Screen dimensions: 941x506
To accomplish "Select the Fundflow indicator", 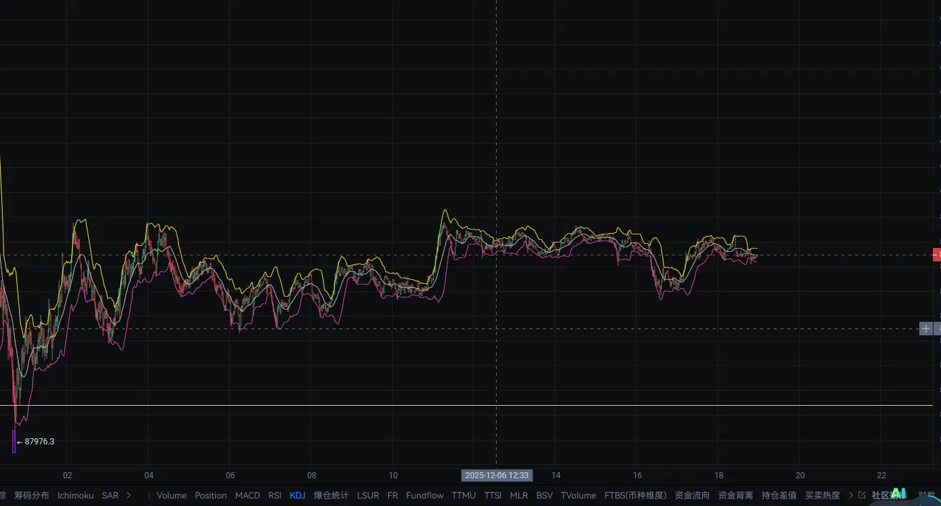I will point(425,495).
